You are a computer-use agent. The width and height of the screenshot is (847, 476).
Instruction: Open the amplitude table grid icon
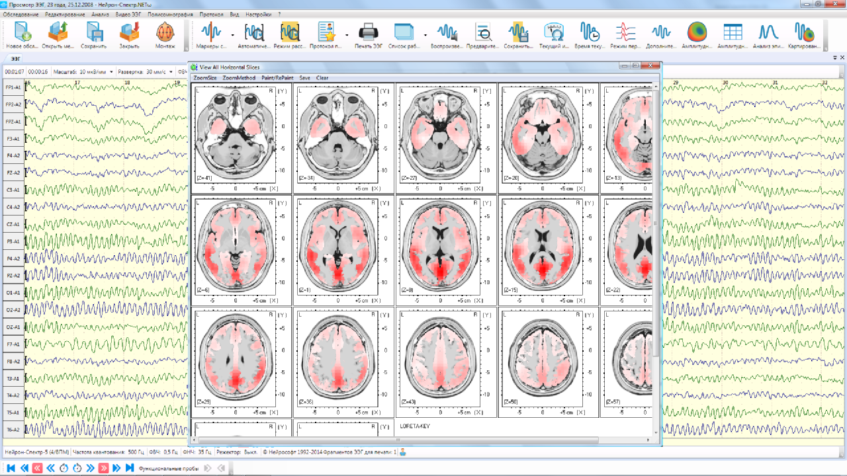pos(732,36)
